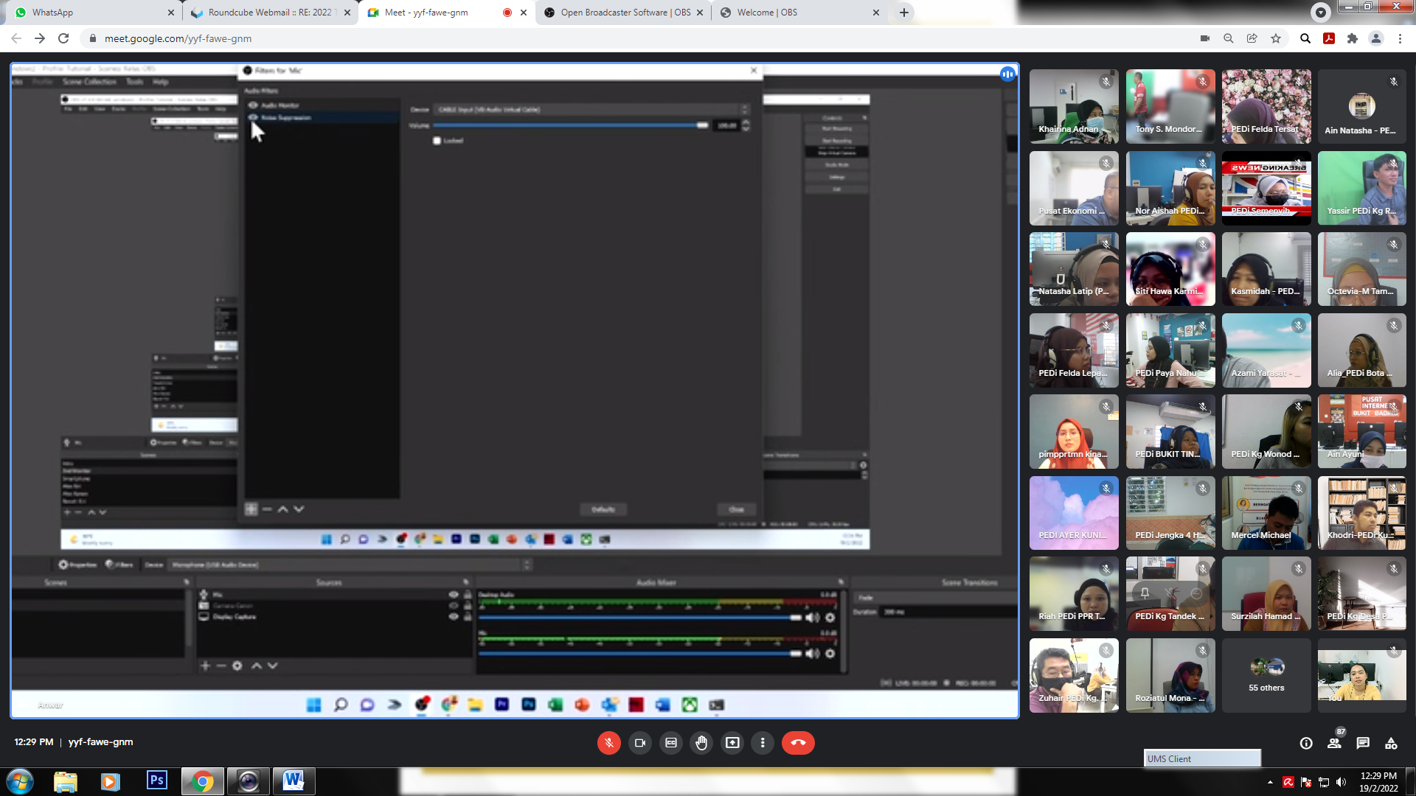The image size is (1416, 796).
Task: Turn on captions in Meet
Action: 670,743
